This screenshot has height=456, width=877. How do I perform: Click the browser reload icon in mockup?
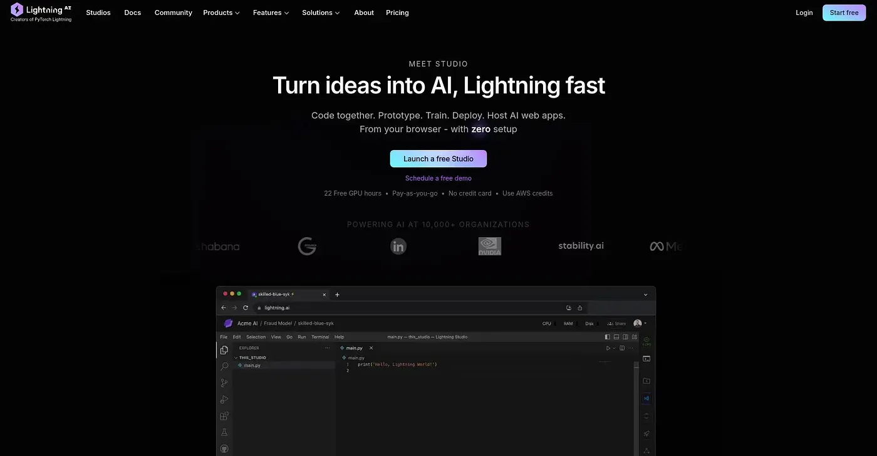[246, 308]
